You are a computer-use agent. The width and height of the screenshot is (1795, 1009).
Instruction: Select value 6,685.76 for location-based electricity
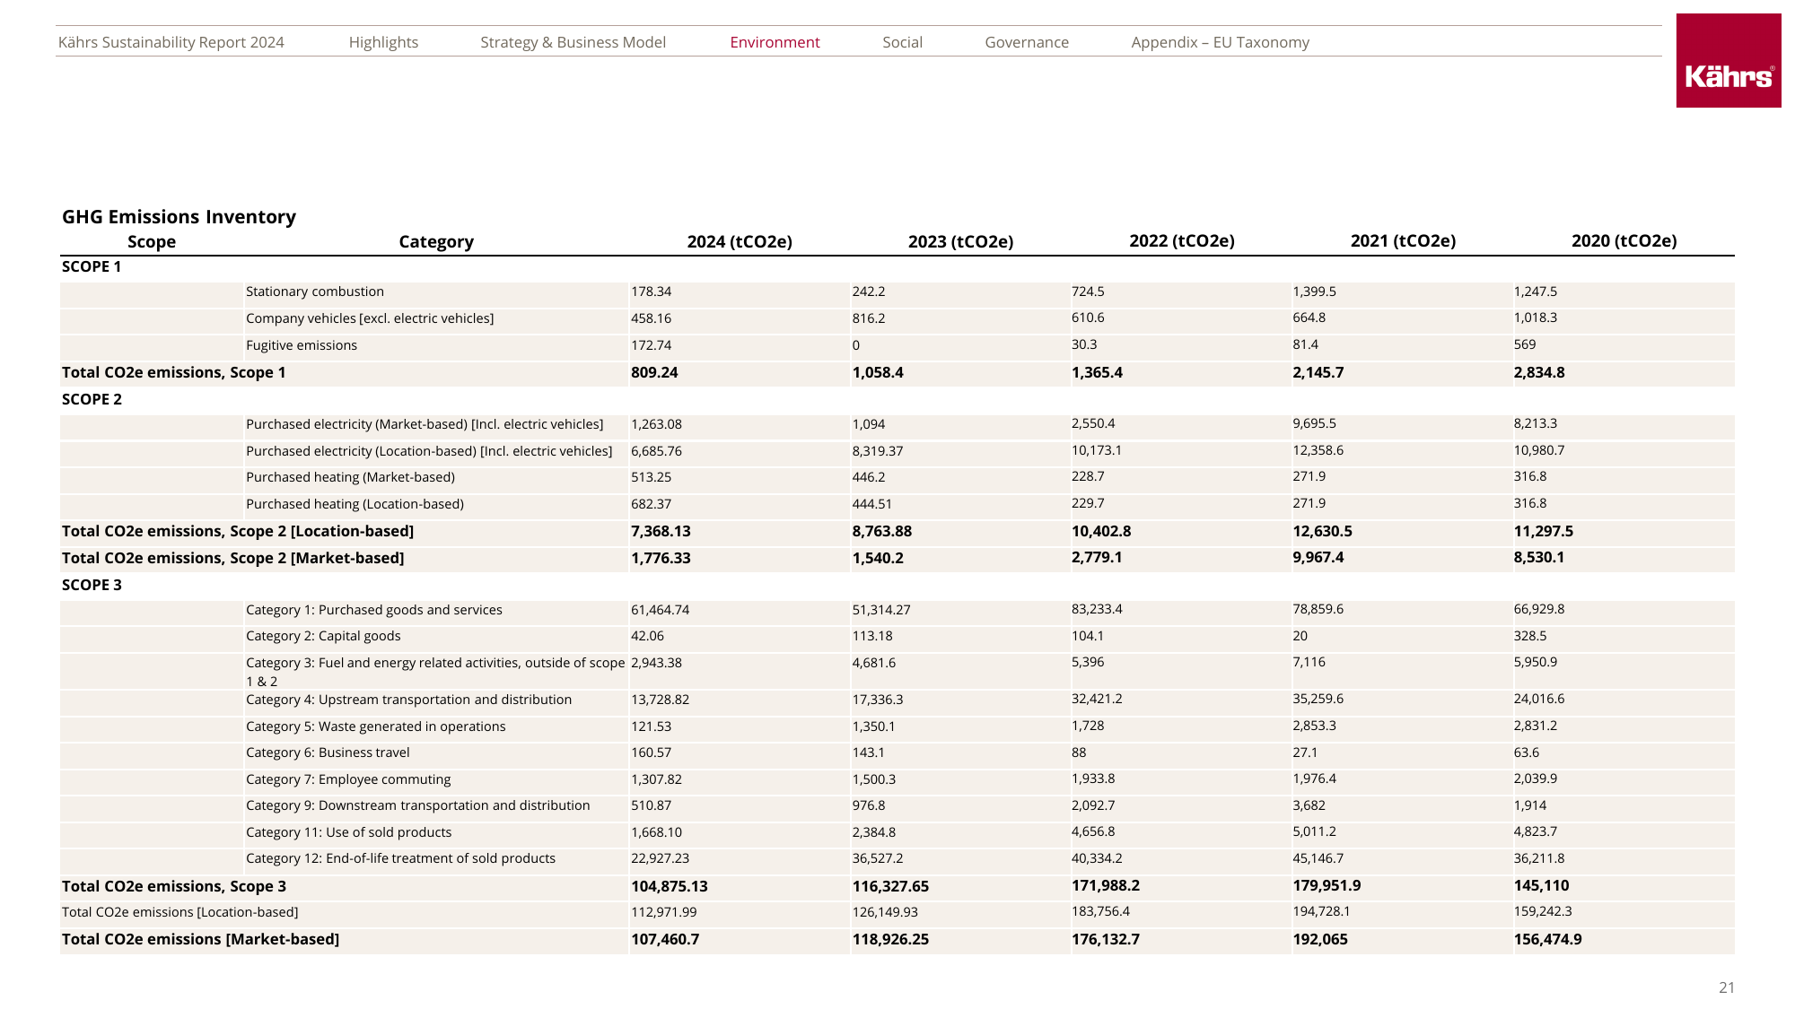(x=656, y=451)
